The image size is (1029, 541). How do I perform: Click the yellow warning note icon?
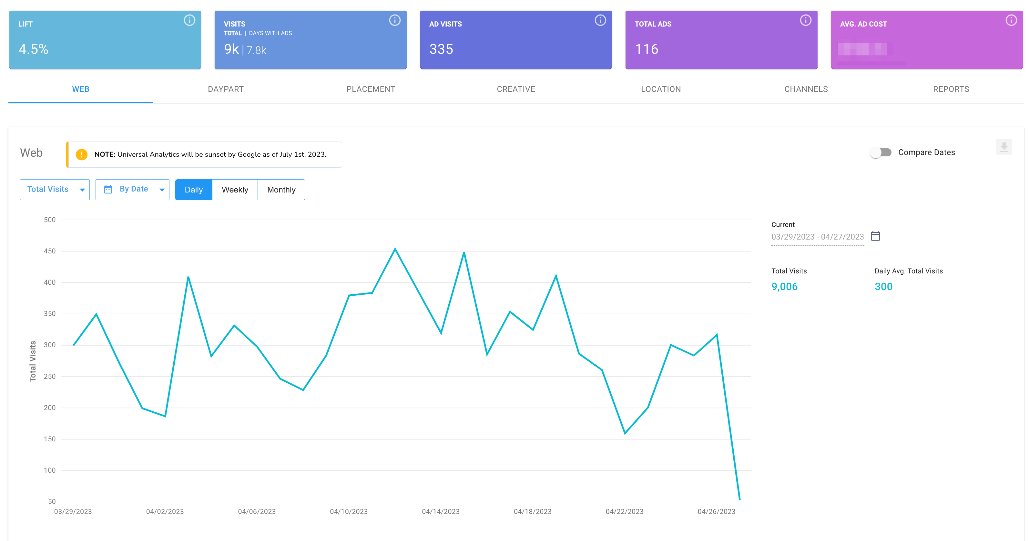pyautogui.click(x=81, y=154)
